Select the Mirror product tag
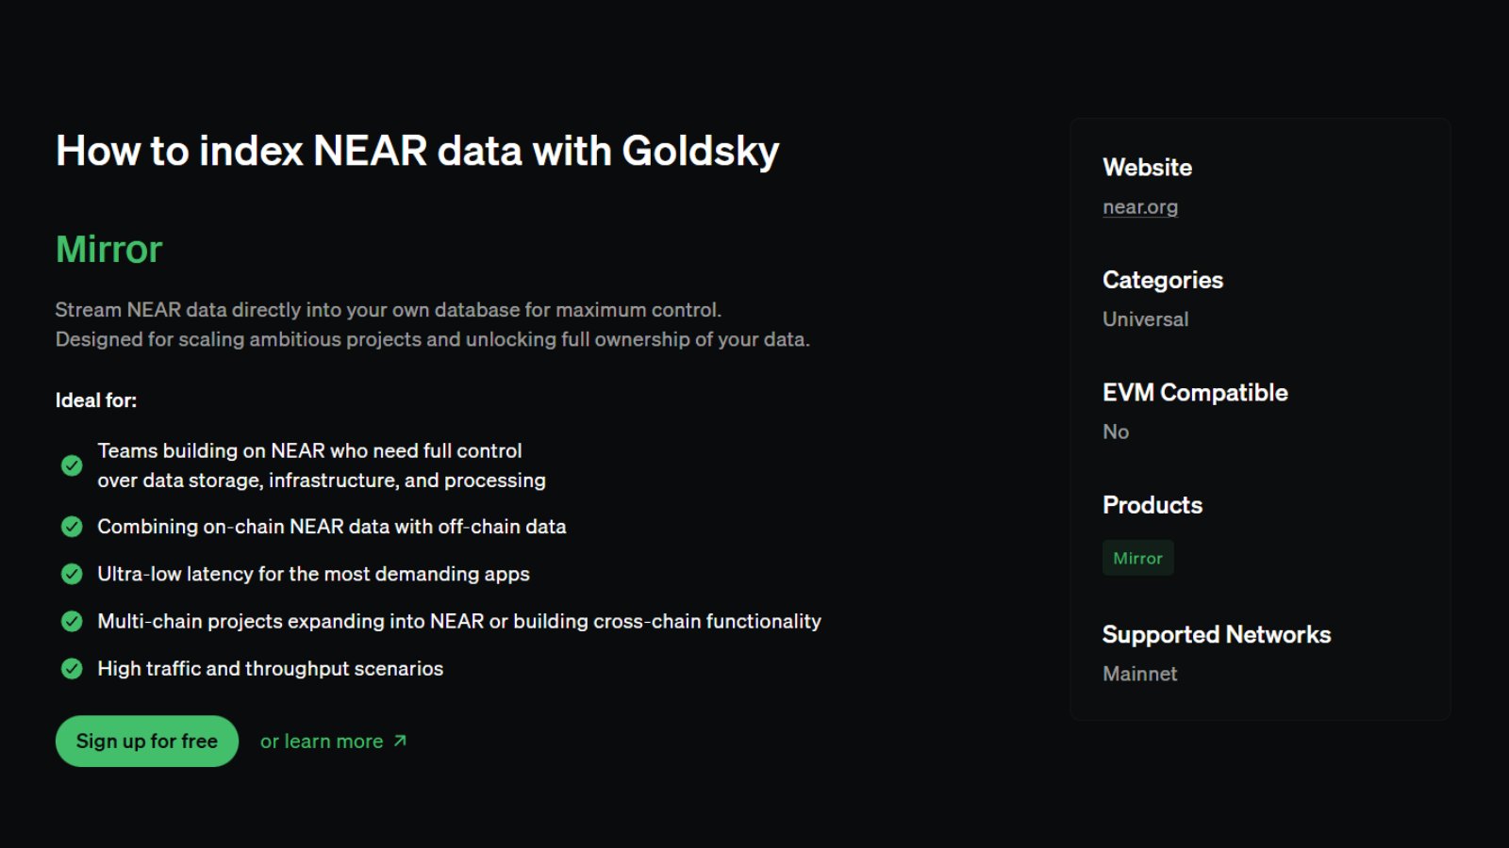Screen dimensions: 1509x848 (1137, 558)
